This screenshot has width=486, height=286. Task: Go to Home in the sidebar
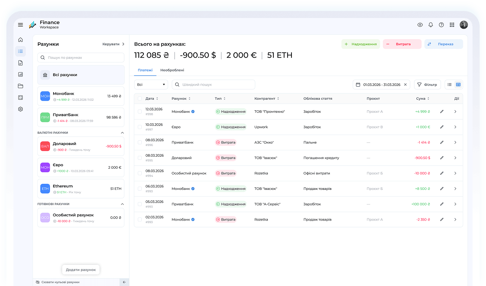tap(21, 40)
